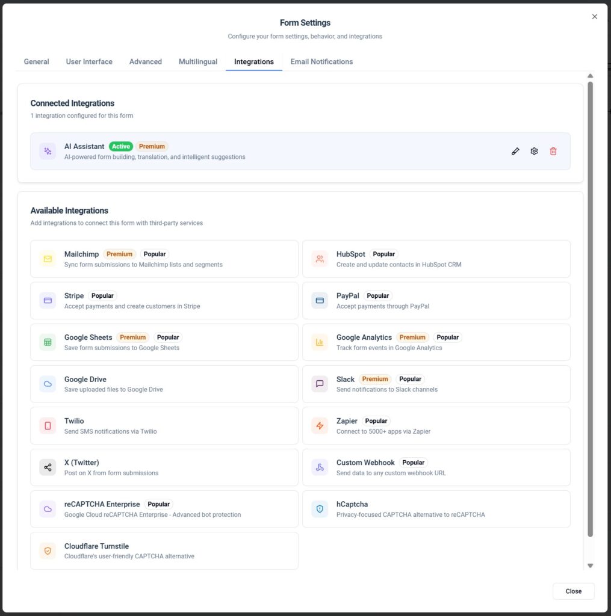The image size is (611, 616).
Task: Click the Zapier lightning bolt icon
Action: [320, 426]
